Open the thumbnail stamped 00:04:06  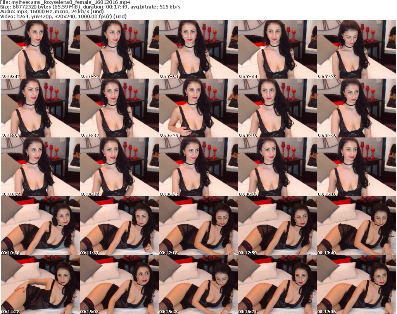coord(40,108)
